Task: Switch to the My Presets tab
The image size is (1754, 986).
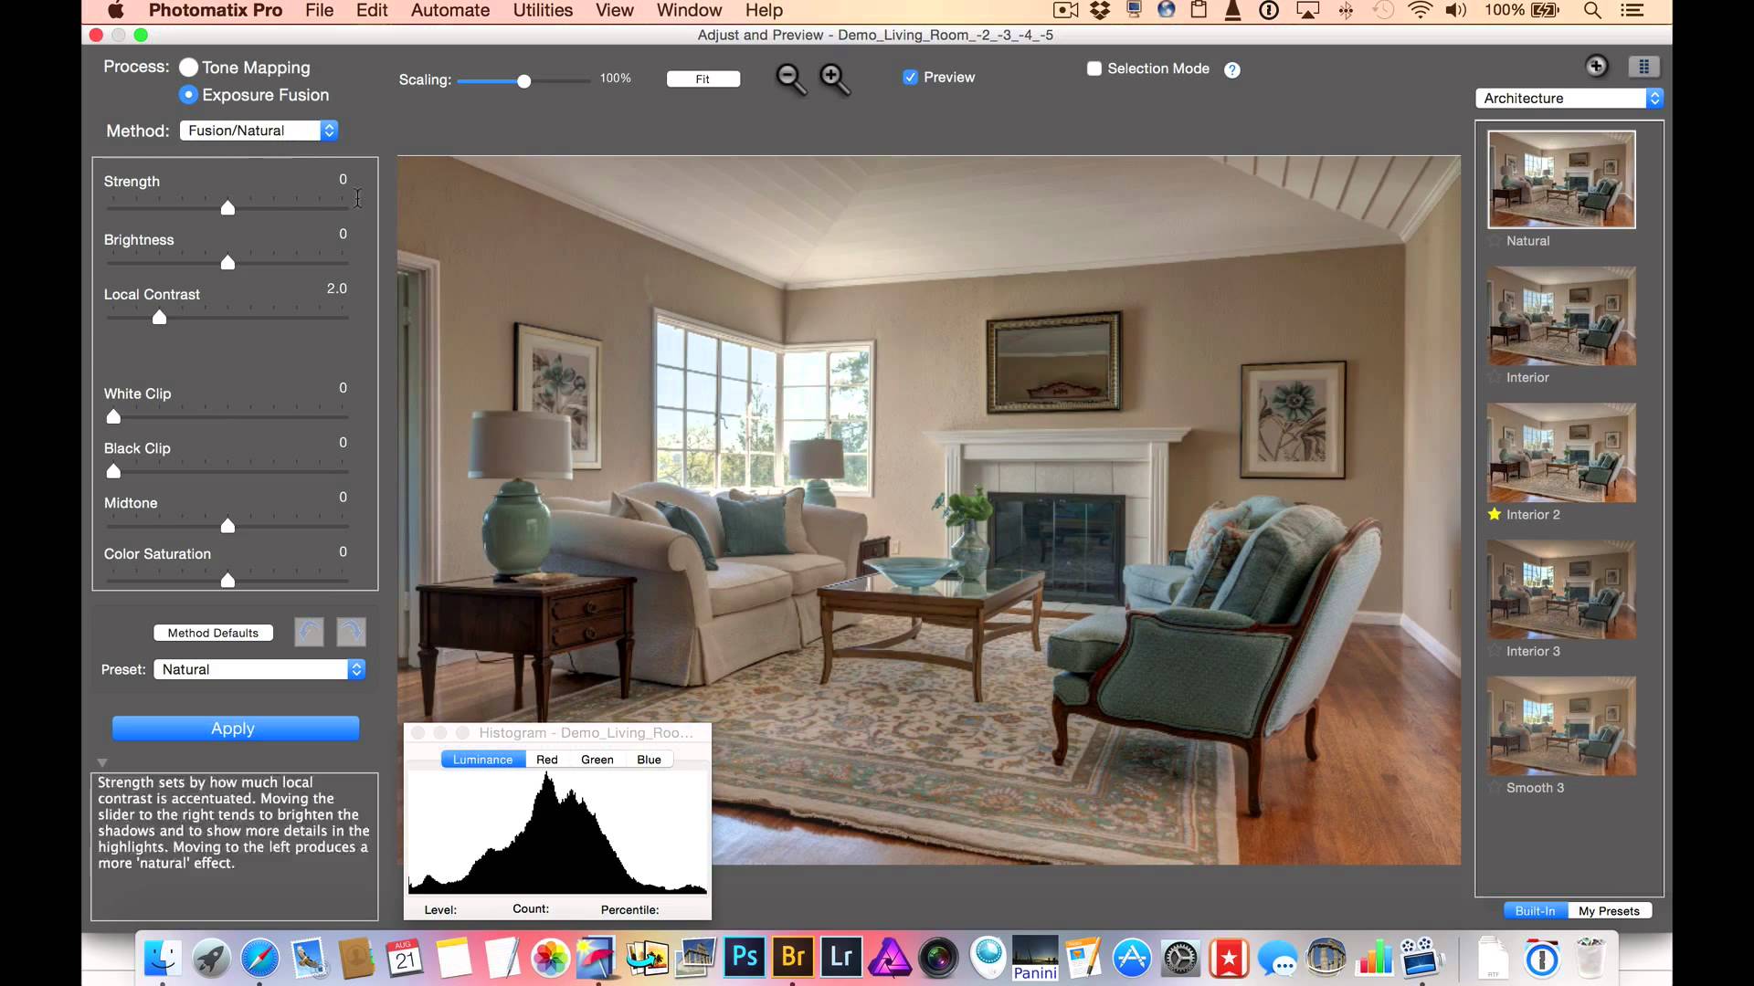Action: point(1609,910)
